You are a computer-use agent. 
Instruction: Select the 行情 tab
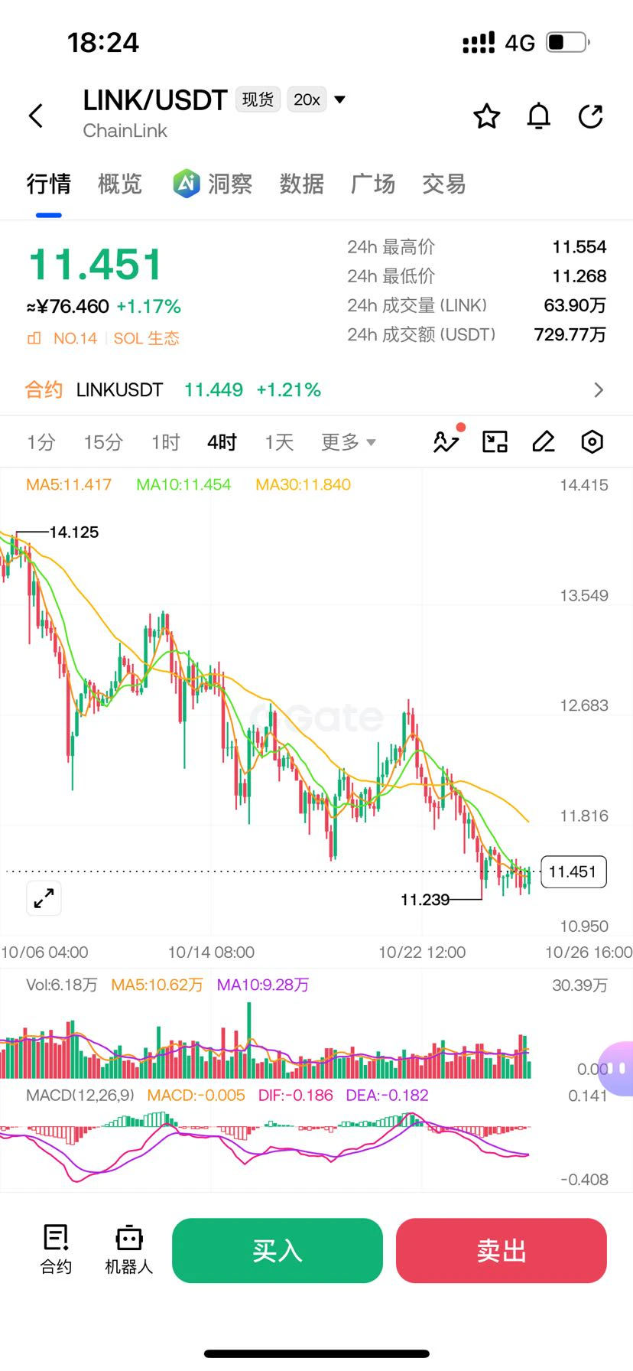pos(49,184)
